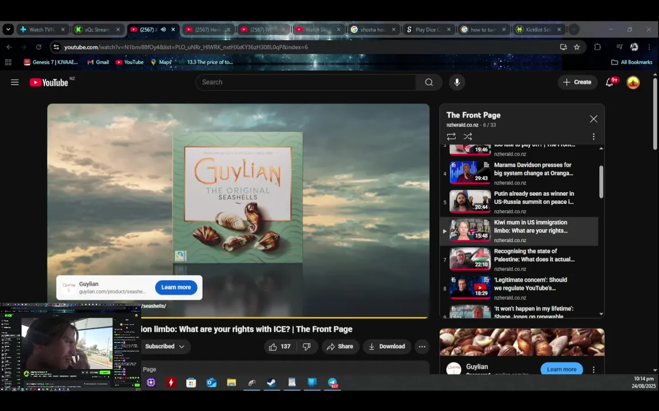Switch to the xQc Stream tab
Image resolution: width=659 pixels, height=411 pixels.
coord(98,30)
